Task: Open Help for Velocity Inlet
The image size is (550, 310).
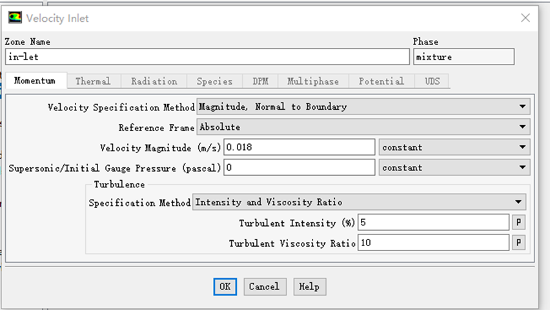Action: 310,287
